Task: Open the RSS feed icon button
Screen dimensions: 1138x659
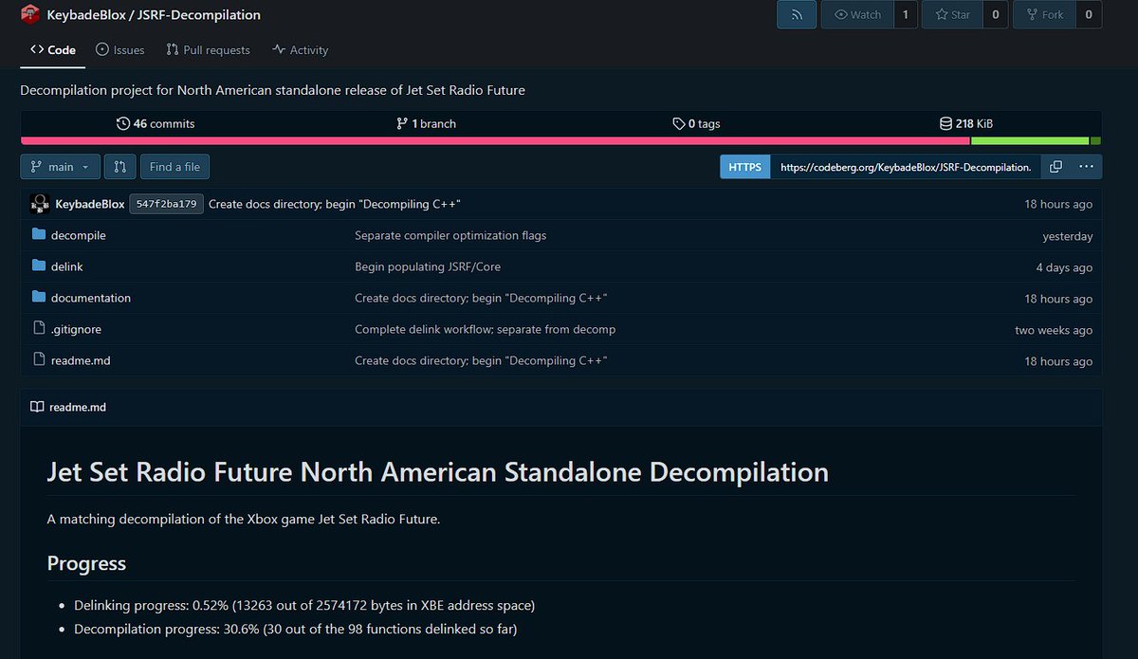Action: pos(797,14)
